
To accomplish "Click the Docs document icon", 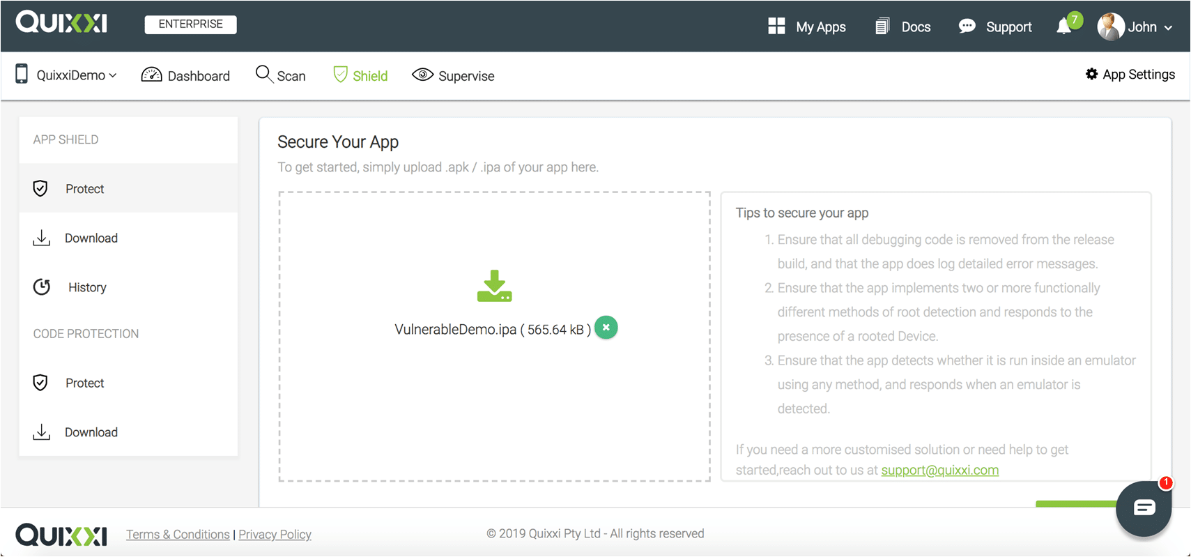I will coord(882,26).
